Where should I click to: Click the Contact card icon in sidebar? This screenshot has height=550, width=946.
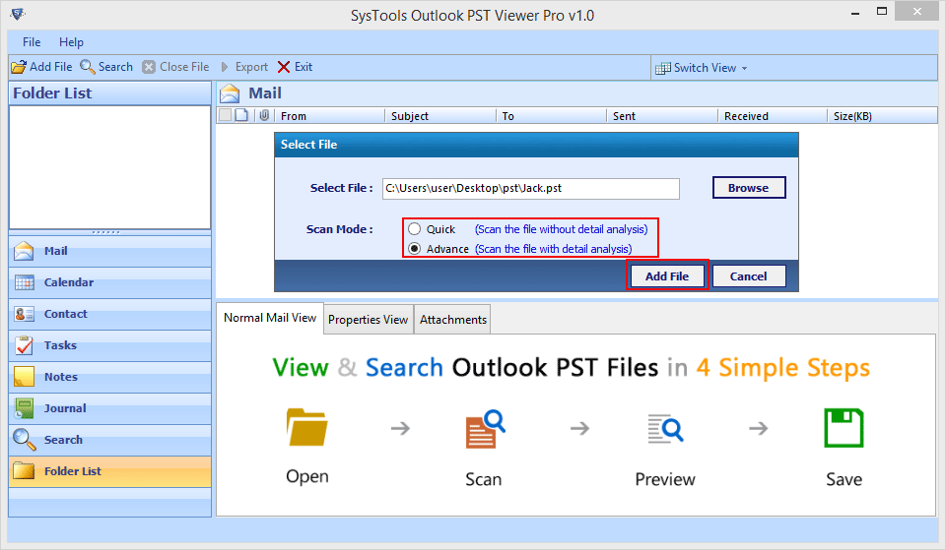(x=24, y=314)
